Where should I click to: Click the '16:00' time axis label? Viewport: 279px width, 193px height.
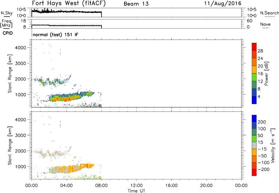click(171, 186)
